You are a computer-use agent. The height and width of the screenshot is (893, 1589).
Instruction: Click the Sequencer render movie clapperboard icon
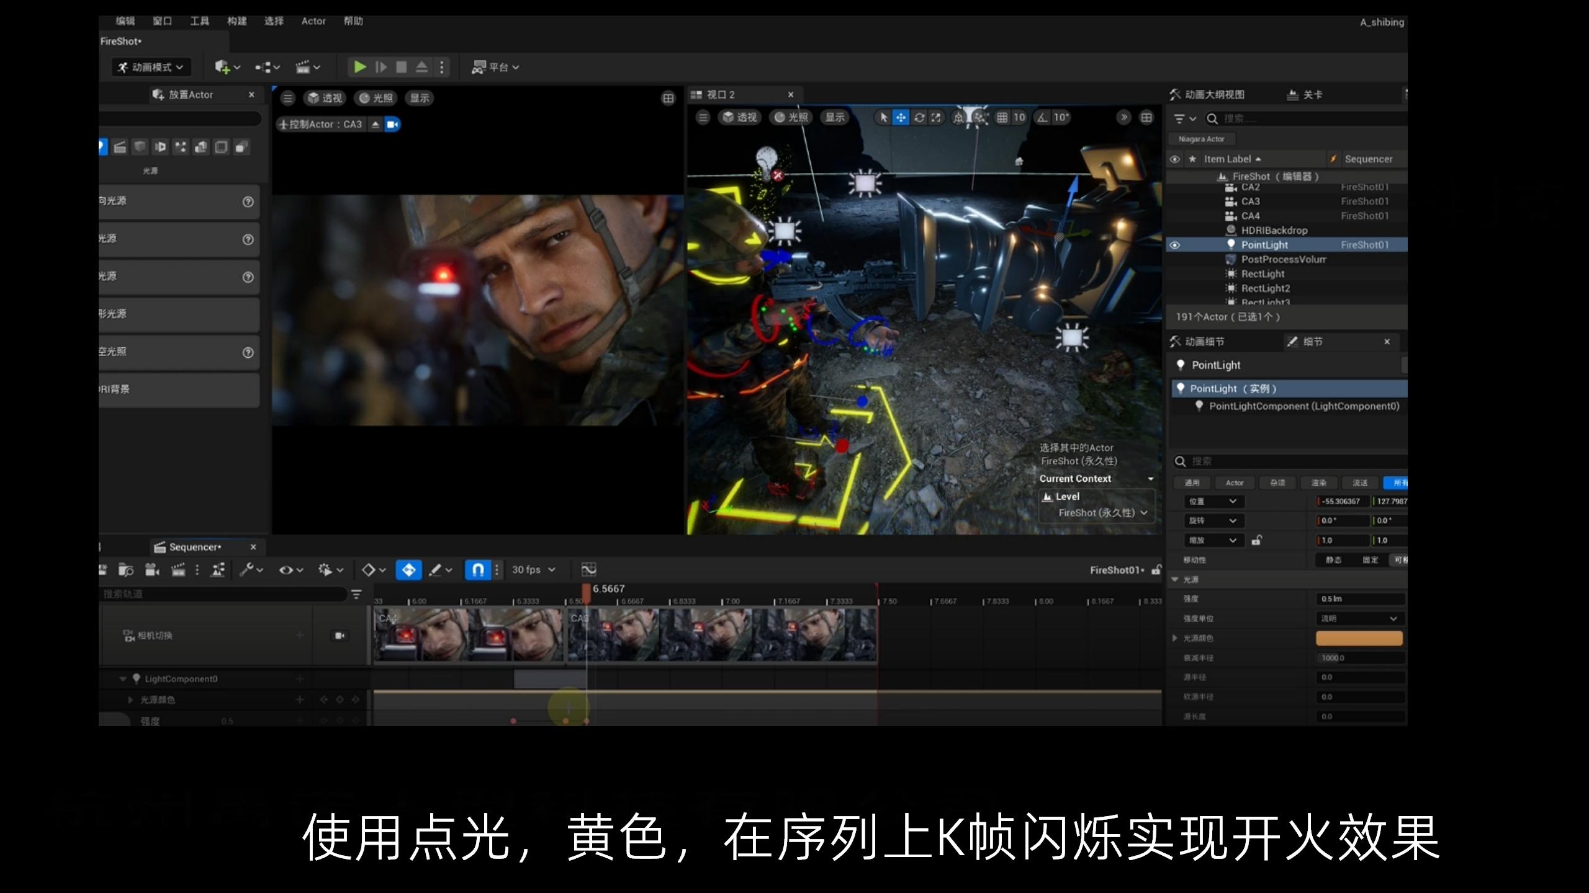[x=178, y=570]
